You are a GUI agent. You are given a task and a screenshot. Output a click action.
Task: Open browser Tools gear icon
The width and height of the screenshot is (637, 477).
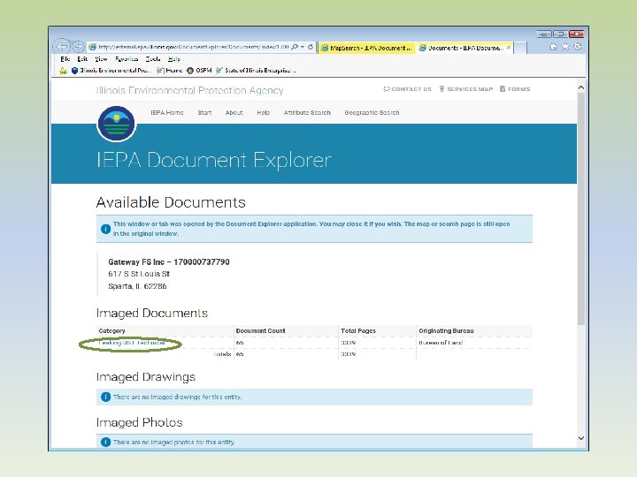(x=577, y=47)
